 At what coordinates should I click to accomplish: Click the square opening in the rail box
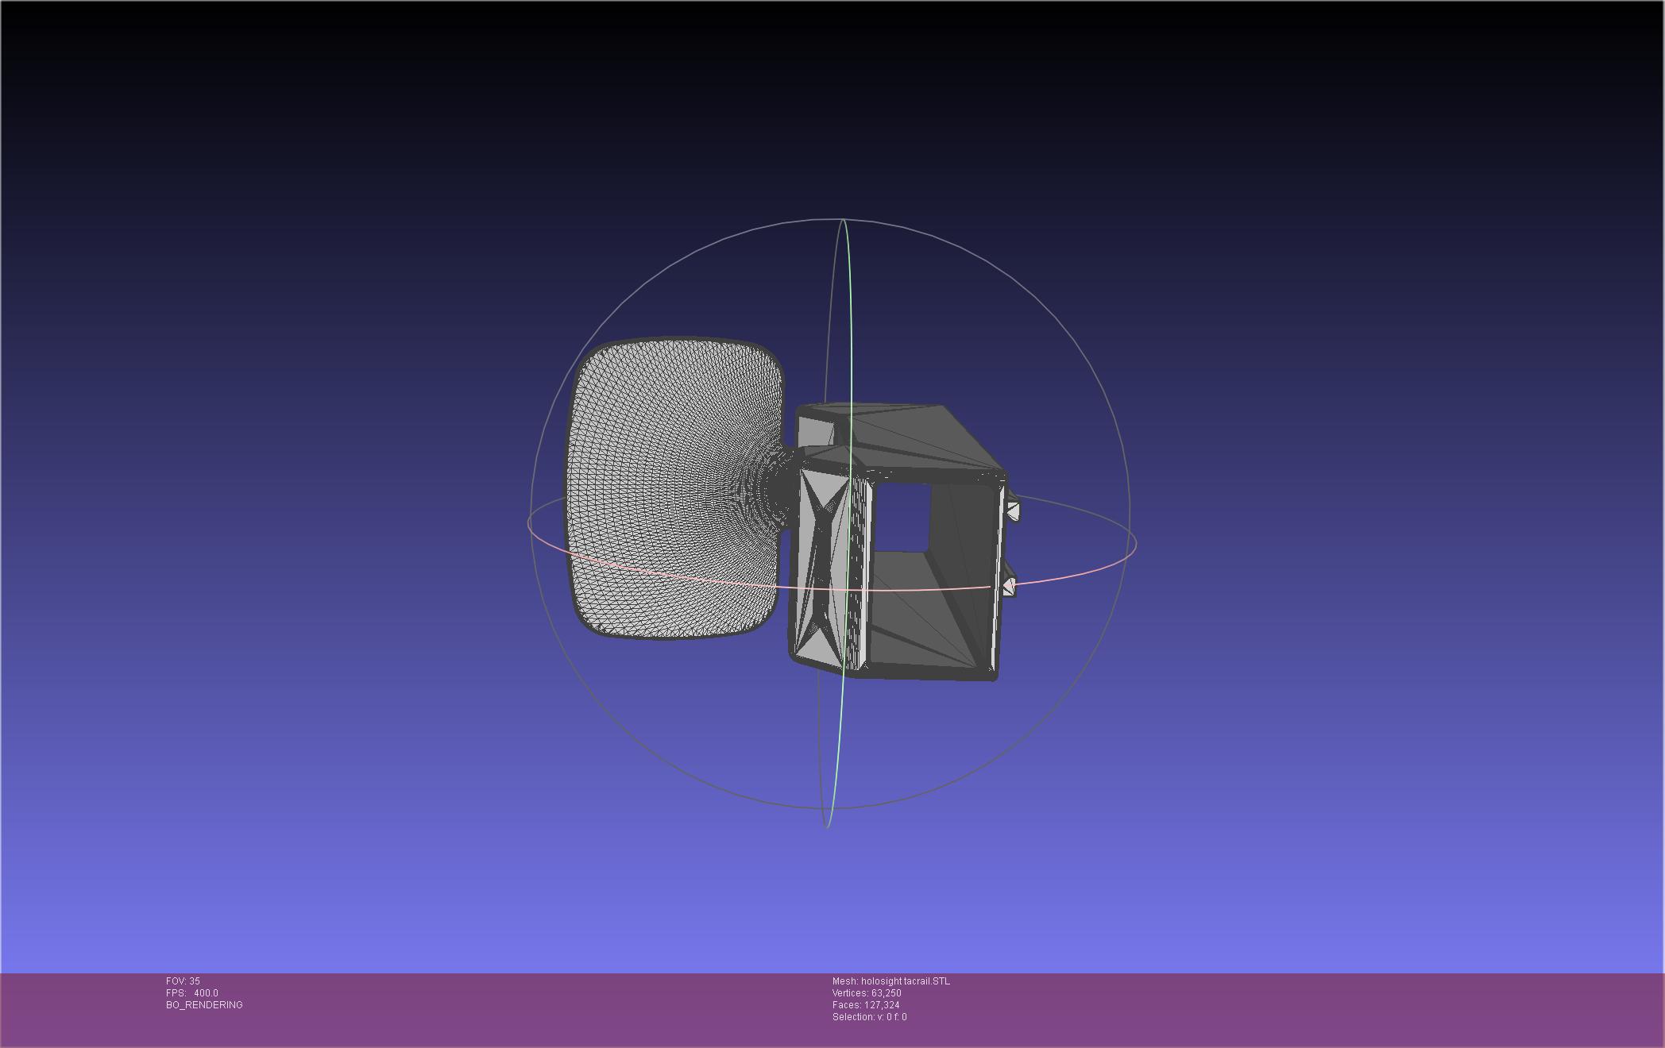[902, 518]
